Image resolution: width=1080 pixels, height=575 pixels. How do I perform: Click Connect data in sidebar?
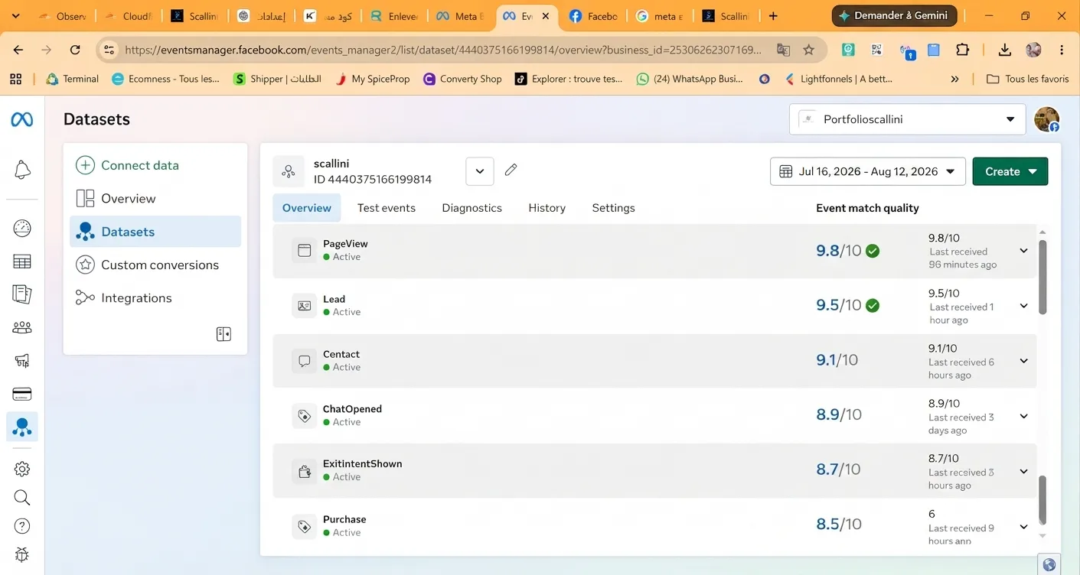click(x=155, y=165)
